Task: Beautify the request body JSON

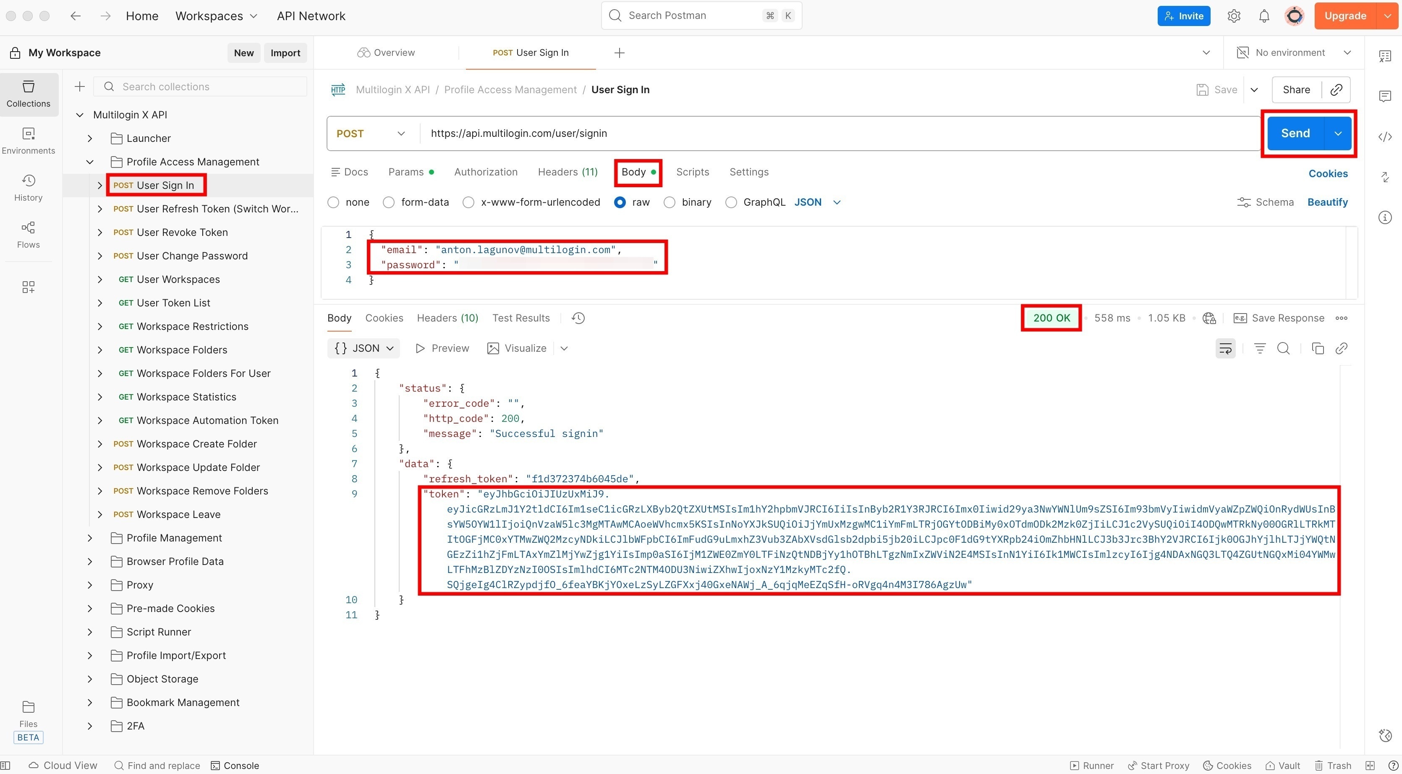Action: click(1327, 202)
